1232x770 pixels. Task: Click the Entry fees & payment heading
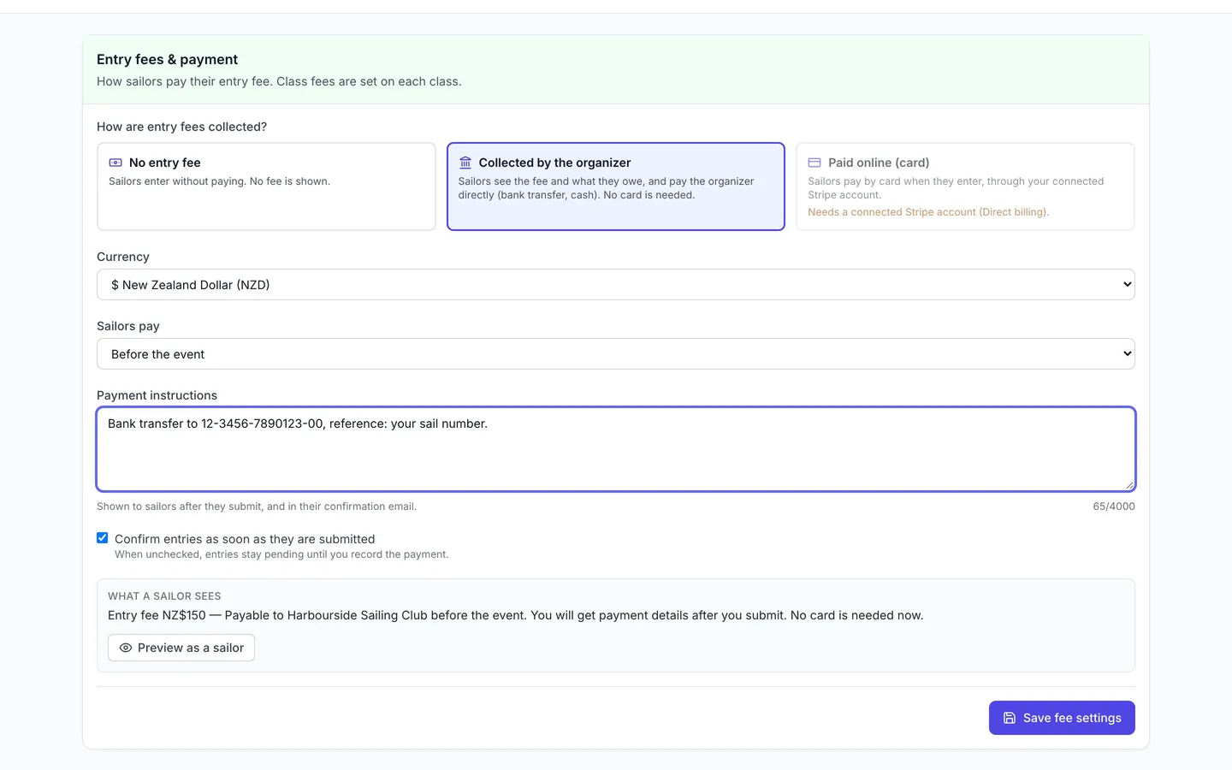coord(168,59)
